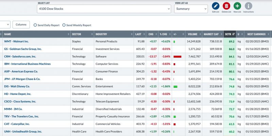This screenshot has width=272, height=136.
Task: Click Unitedhealth sector Health Care
Action: 79,132
